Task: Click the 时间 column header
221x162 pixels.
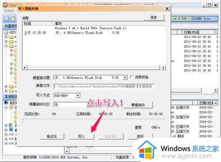Action: click(x=38, y=23)
